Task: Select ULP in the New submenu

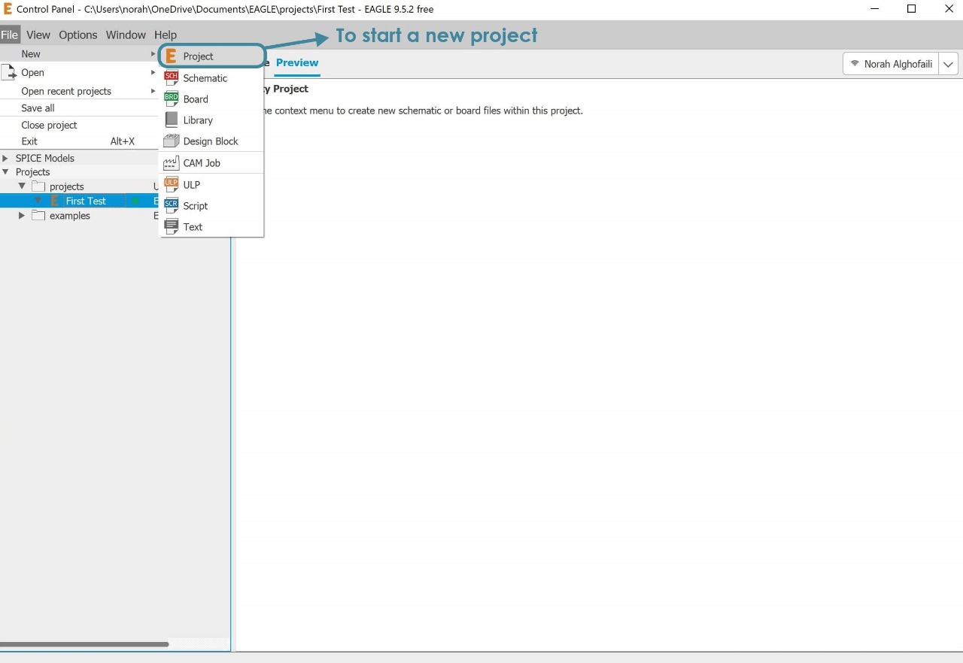Action: (211, 185)
